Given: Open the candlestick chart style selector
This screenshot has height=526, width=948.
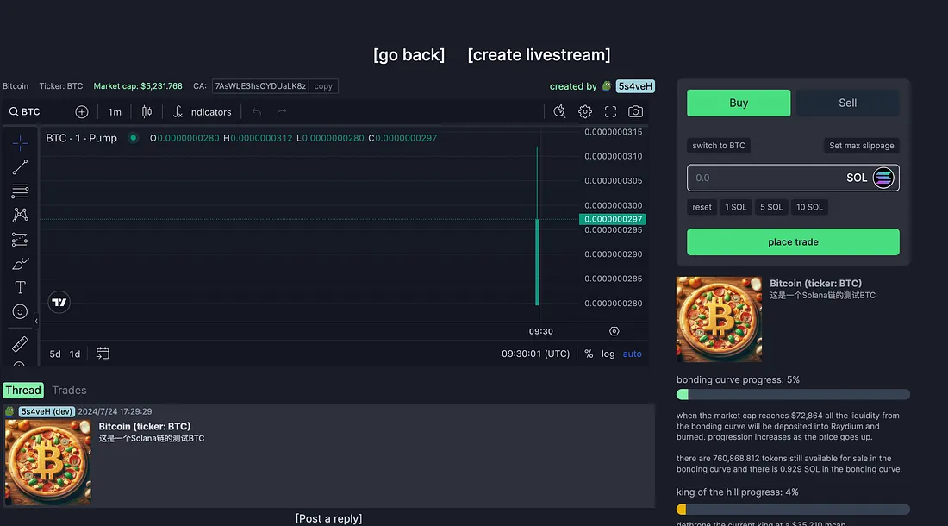Looking at the screenshot, I should tap(147, 112).
